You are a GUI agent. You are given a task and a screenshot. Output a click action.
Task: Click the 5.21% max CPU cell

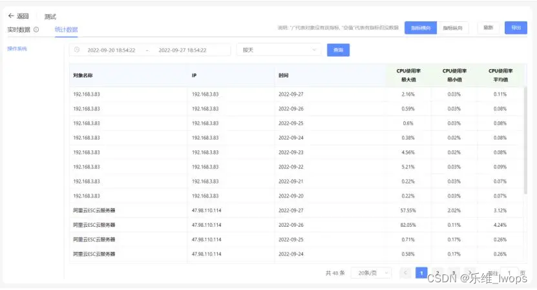coord(408,167)
